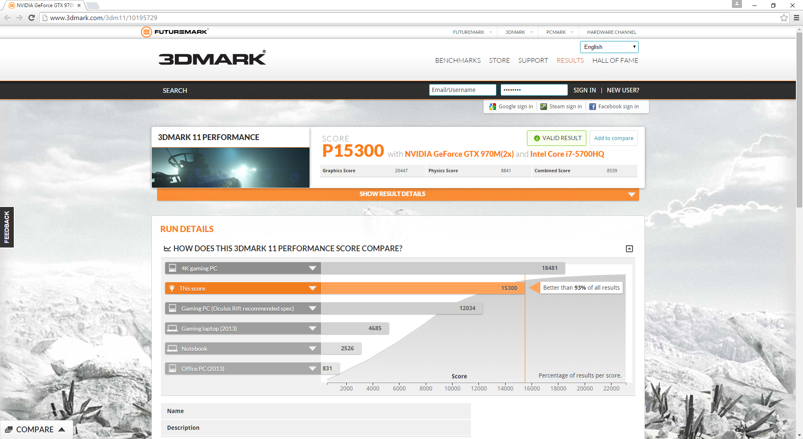
Task: Click the Gaming laptop (2013) icon
Action: (172, 328)
